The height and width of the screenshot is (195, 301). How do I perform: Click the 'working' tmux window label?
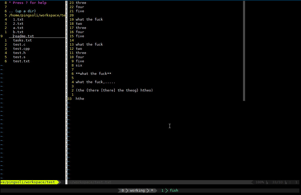click(137, 190)
